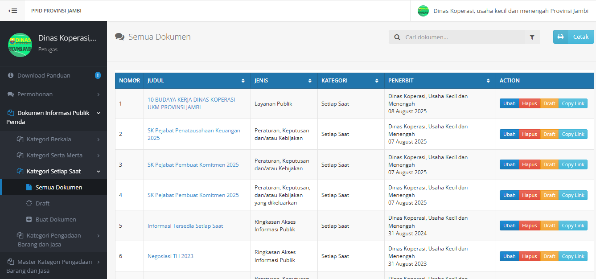Click the organization logo in top header

[423, 11]
